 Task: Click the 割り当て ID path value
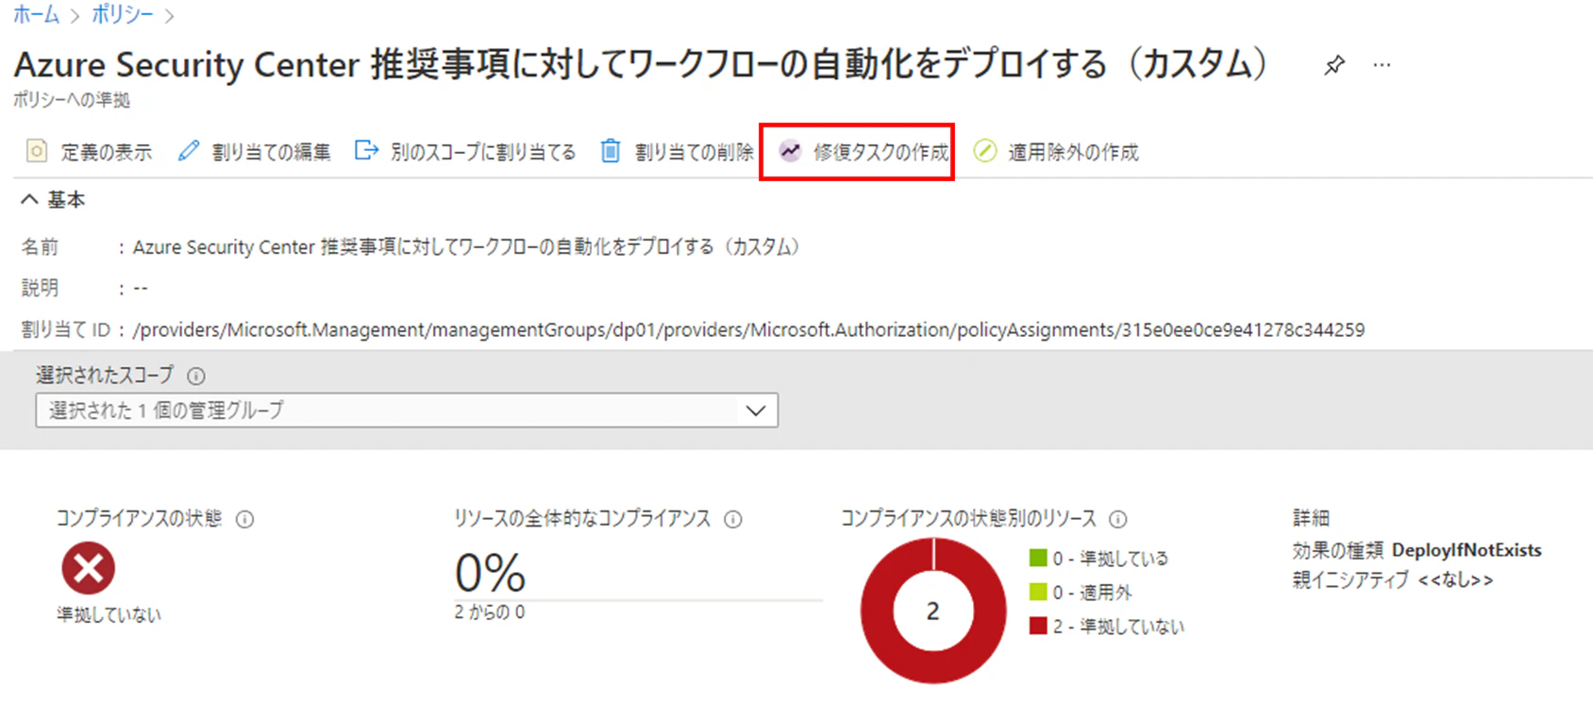748,329
